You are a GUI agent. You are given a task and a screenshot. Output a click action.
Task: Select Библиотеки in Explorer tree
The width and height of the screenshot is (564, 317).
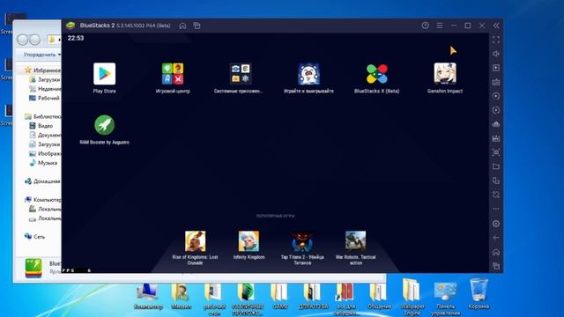pos(42,116)
